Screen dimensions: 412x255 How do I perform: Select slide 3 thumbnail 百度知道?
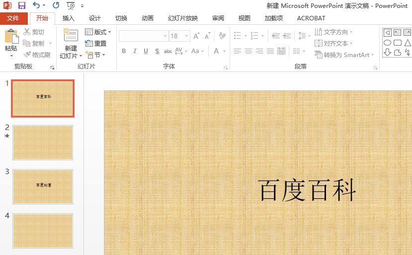[x=43, y=187]
